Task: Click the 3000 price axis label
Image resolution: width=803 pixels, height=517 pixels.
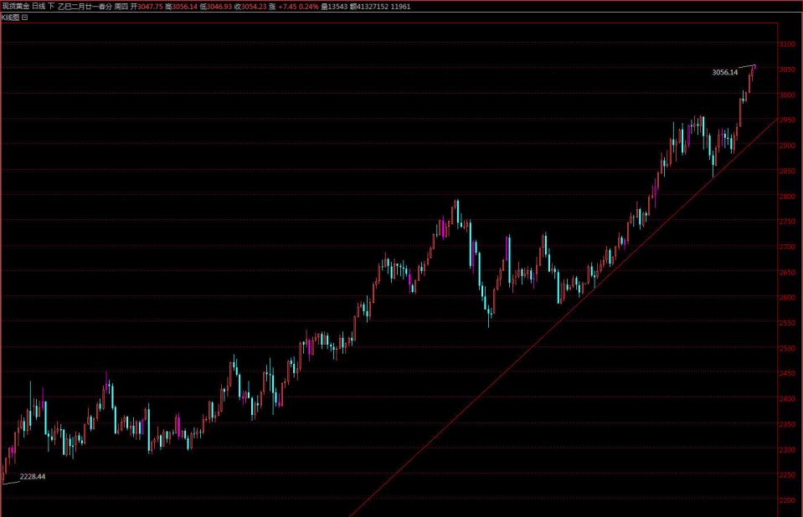Action: [786, 95]
